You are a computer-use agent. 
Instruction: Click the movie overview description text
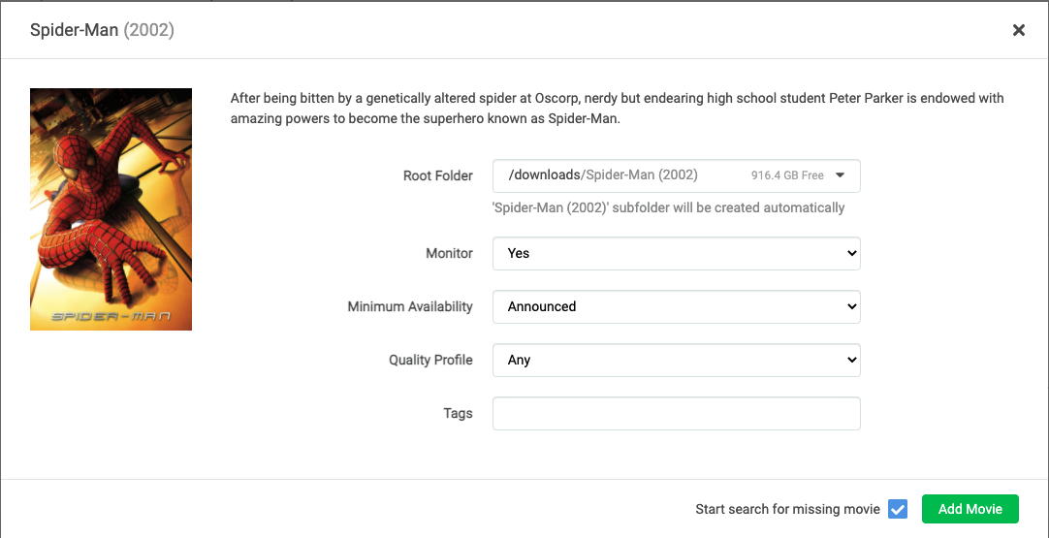[x=617, y=109]
